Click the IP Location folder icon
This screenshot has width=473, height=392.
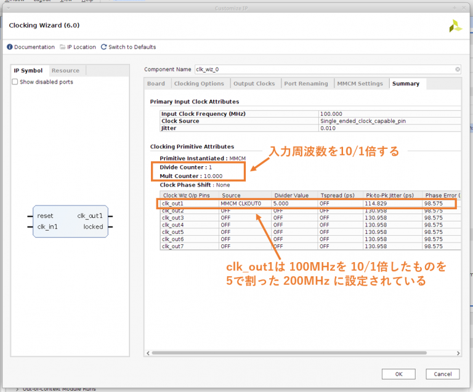coord(62,47)
